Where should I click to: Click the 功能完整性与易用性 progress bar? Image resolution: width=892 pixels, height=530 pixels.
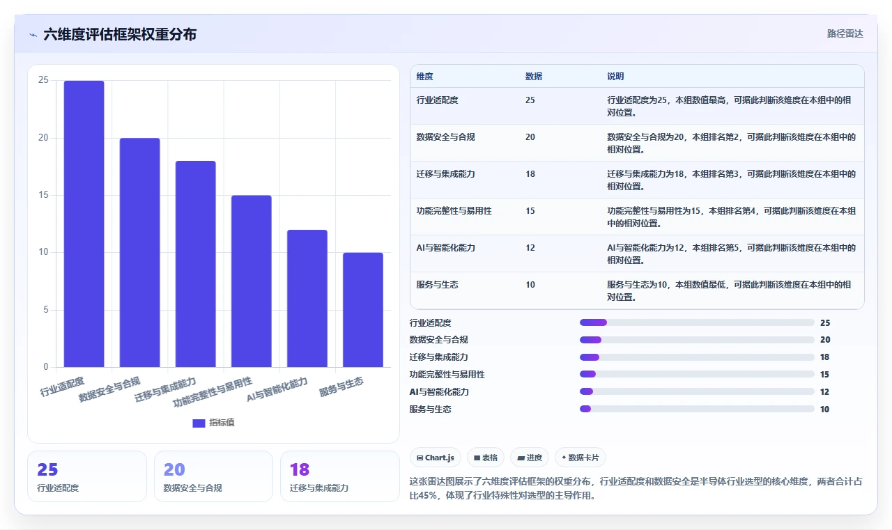pos(697,375)
